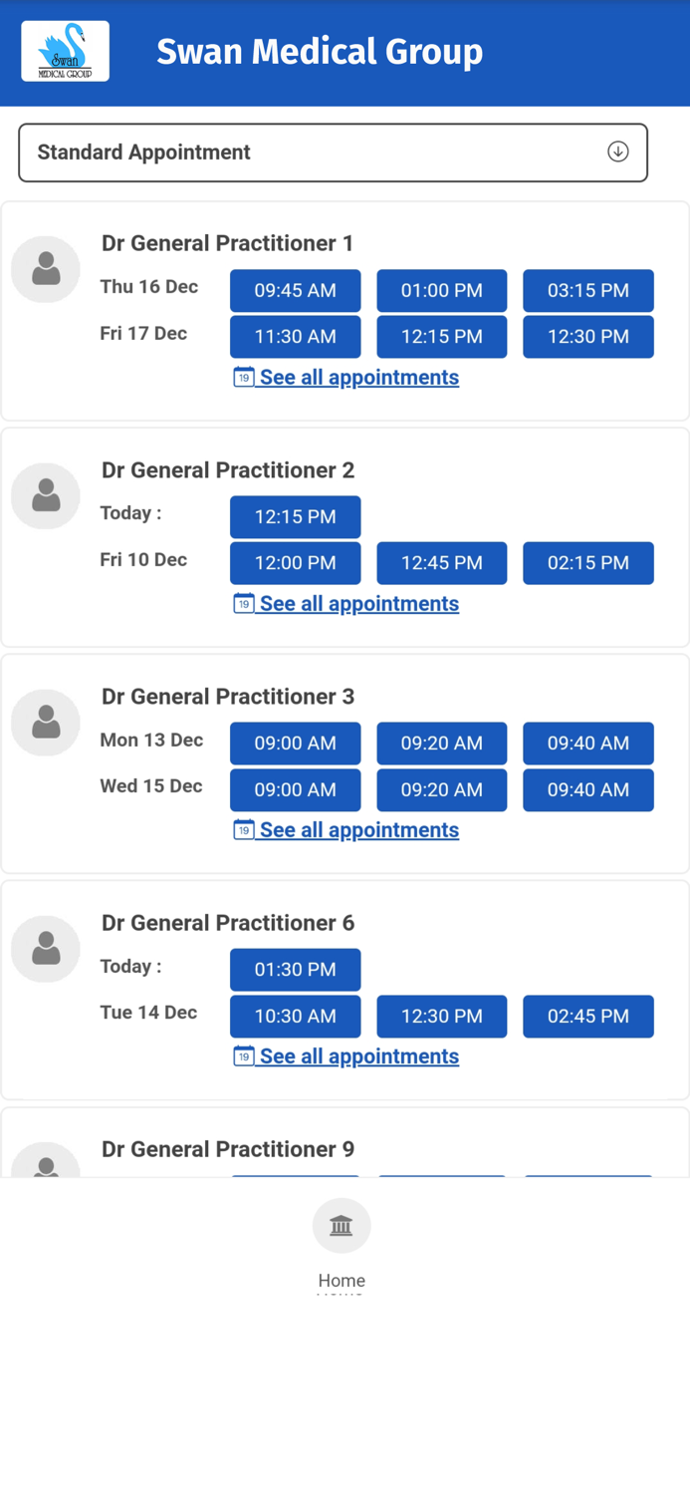Select the 12:30 PM Fri 17 Dec slot with Practitioner 1
This screenshot has height=1495, width=690.
click(587, 337)
